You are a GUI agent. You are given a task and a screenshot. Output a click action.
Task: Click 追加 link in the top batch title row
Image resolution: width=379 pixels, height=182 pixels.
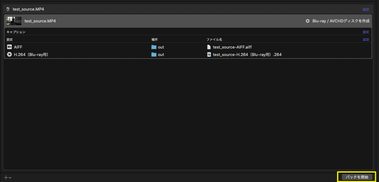click(366, 9)
